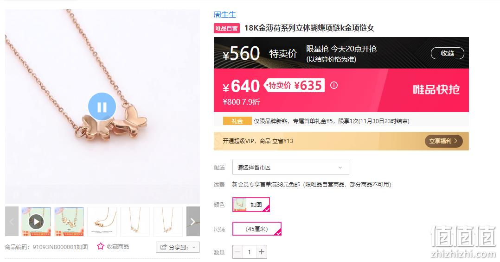View the third thumbnail with butterfly pendant

tap(102, 222)
